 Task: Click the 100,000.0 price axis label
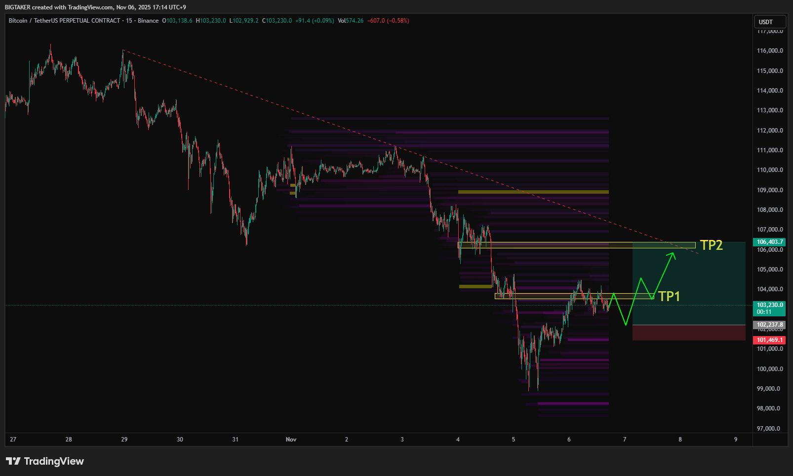[x=770, y=369]
